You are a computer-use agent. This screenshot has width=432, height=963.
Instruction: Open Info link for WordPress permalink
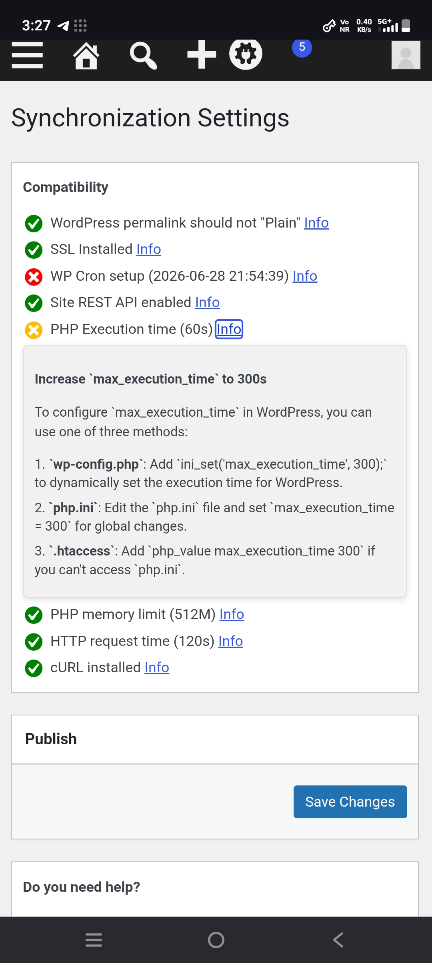click(316, 223)
